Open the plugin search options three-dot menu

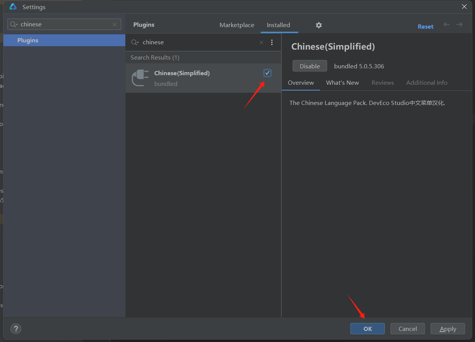point(272,42)
